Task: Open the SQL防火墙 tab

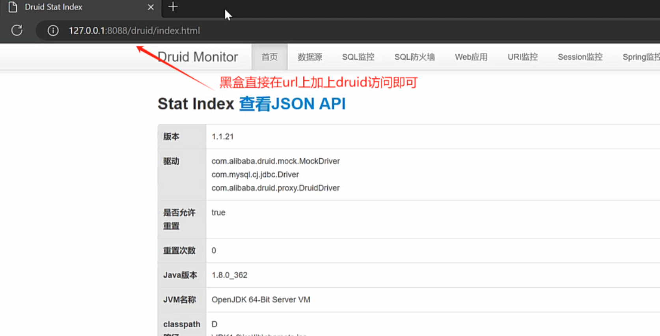Action: coord(415,57)
